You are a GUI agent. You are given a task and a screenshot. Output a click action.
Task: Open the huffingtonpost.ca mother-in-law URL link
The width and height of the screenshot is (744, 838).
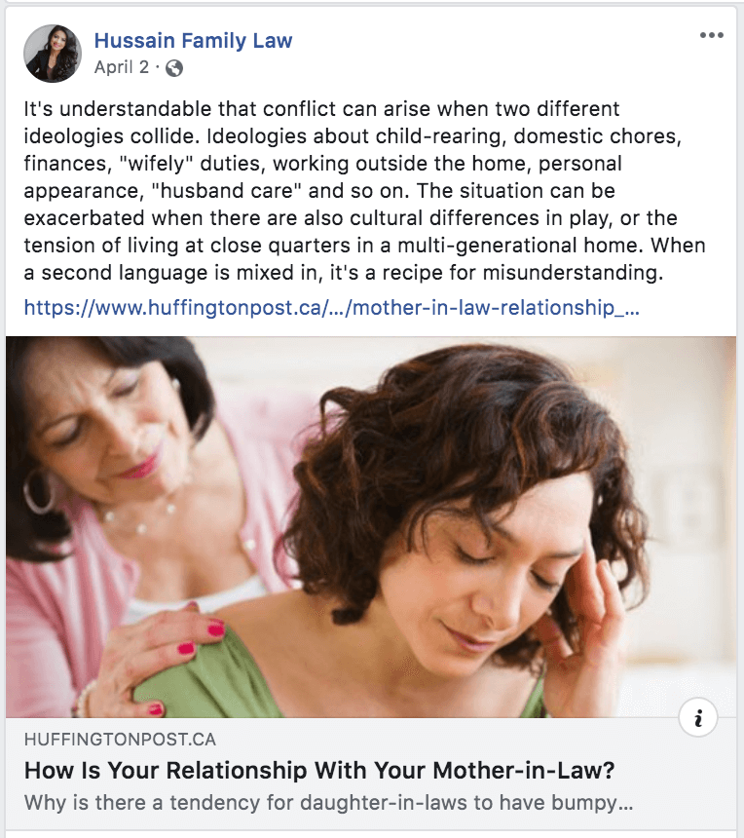(x=332, y=308)
